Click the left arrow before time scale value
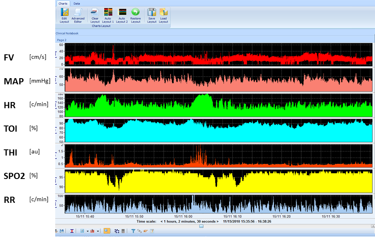375x237 pixels. pos(161,221)
